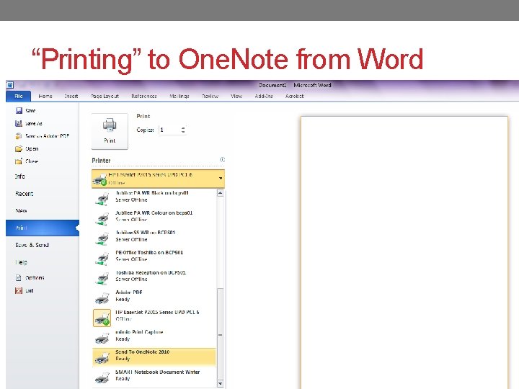Click the printer list scrollbar thumb
The width and height of the screenshot is (519, 389).
220,335
